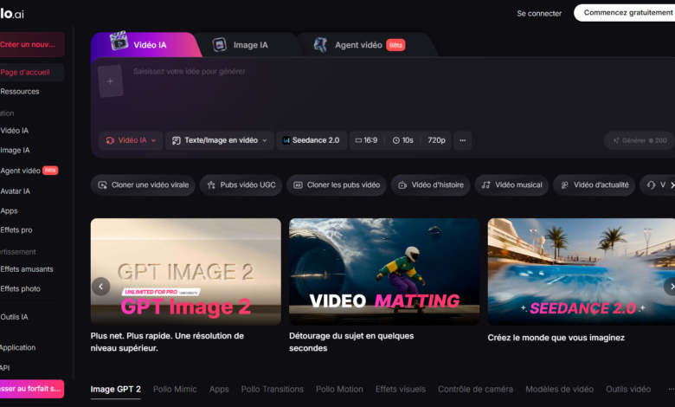Open Effets amusants in sidebar
The image size is (675, 407).
coord(27,269)
